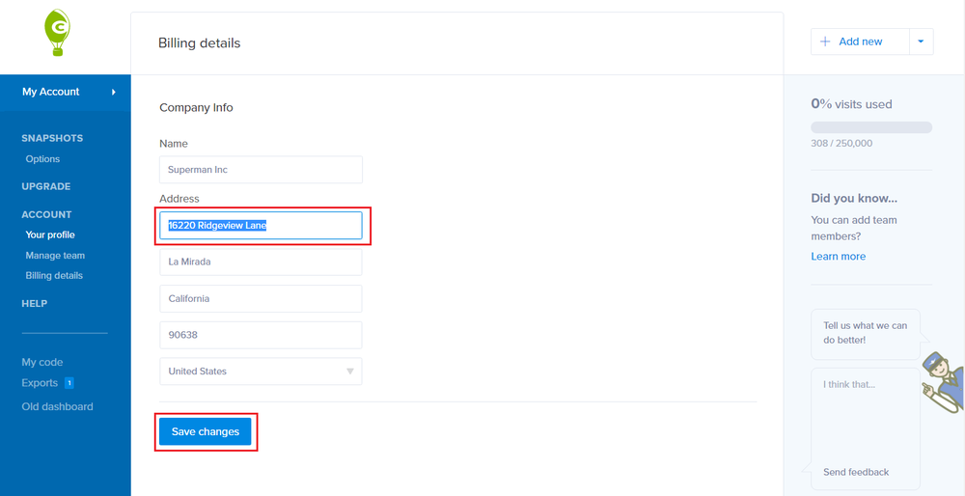Click the Save changes button

point(205,432)
